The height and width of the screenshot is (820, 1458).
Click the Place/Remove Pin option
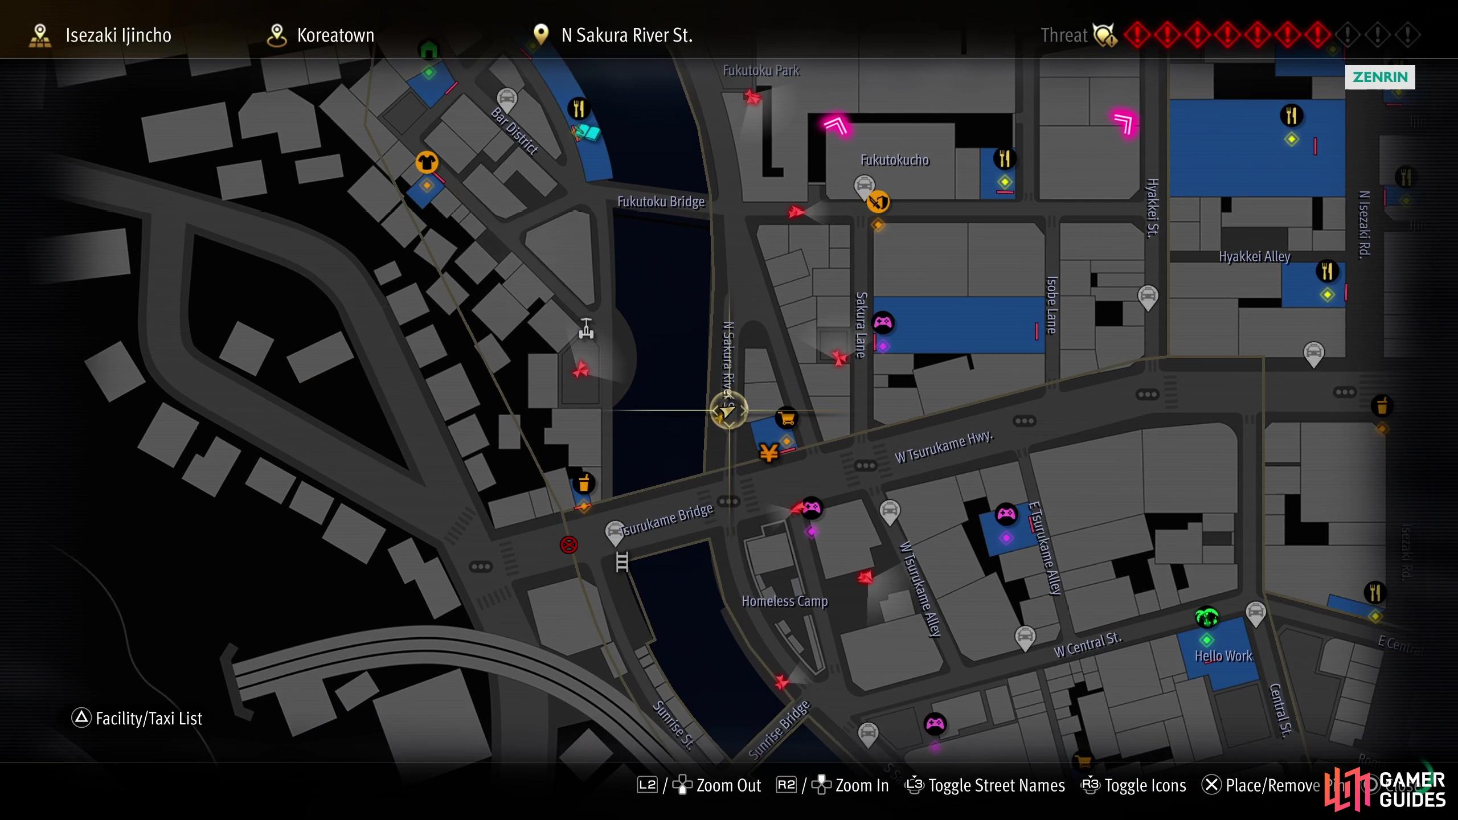(x=1273, y=785)
